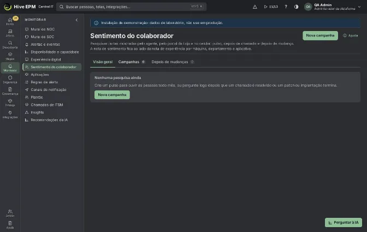Click the info icon in demo banner
This screenshot has width=367, height=232.
coord(96,23)
